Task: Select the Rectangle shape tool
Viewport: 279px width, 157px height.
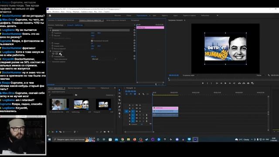Action: click(119, 110)
